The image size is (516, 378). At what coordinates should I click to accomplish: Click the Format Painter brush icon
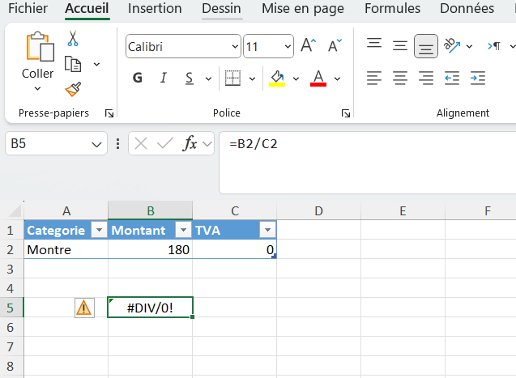[72, 89]
